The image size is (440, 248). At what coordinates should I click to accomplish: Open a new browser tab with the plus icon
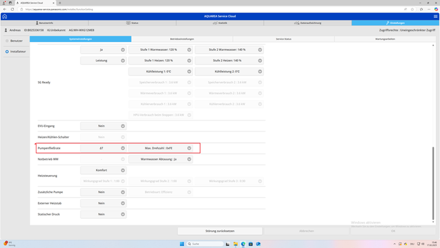pyautogui.click(x=60, y=3)
